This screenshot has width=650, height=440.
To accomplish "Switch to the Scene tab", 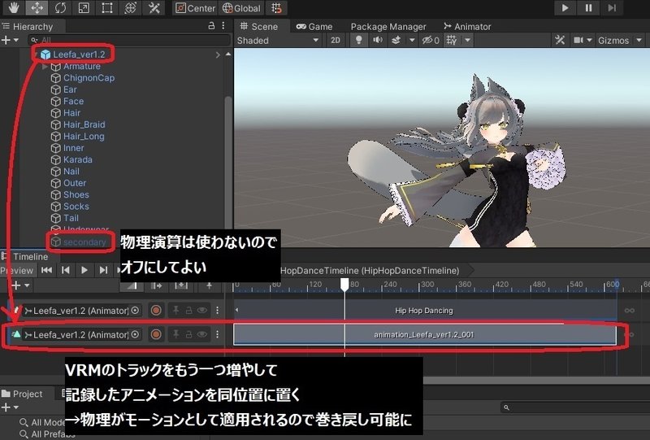I will [x=259, y=27].
